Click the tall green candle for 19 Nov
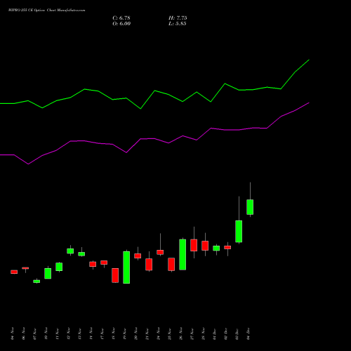The image size is (351, 351). tap(126, 267)
